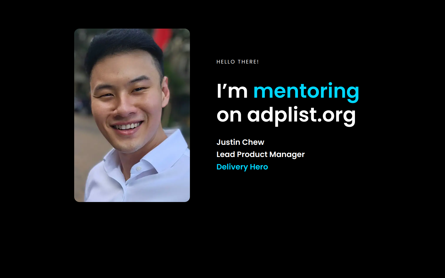Click the surname "Chew"
445x278 pixels.
pyautogui.click(x=253, y=142)
